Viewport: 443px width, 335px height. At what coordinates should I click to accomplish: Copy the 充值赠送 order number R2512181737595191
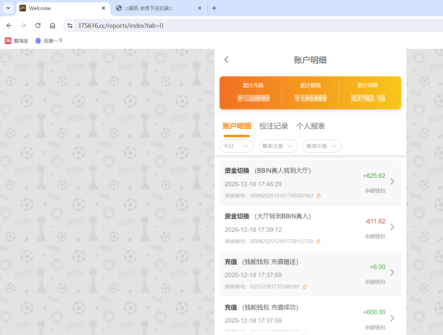point(305,286)
